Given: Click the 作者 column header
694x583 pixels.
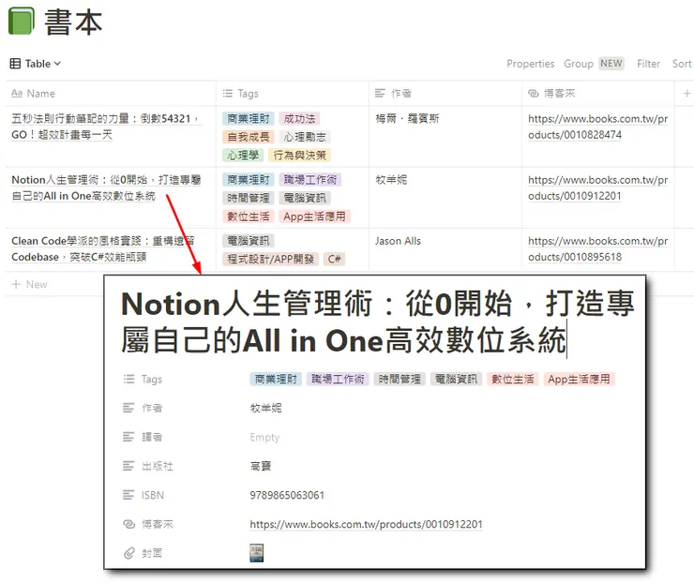Looking at the screenshot, I should pos(445,94).
